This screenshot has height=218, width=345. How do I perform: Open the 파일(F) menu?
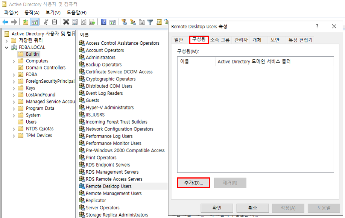pos(11,12)
